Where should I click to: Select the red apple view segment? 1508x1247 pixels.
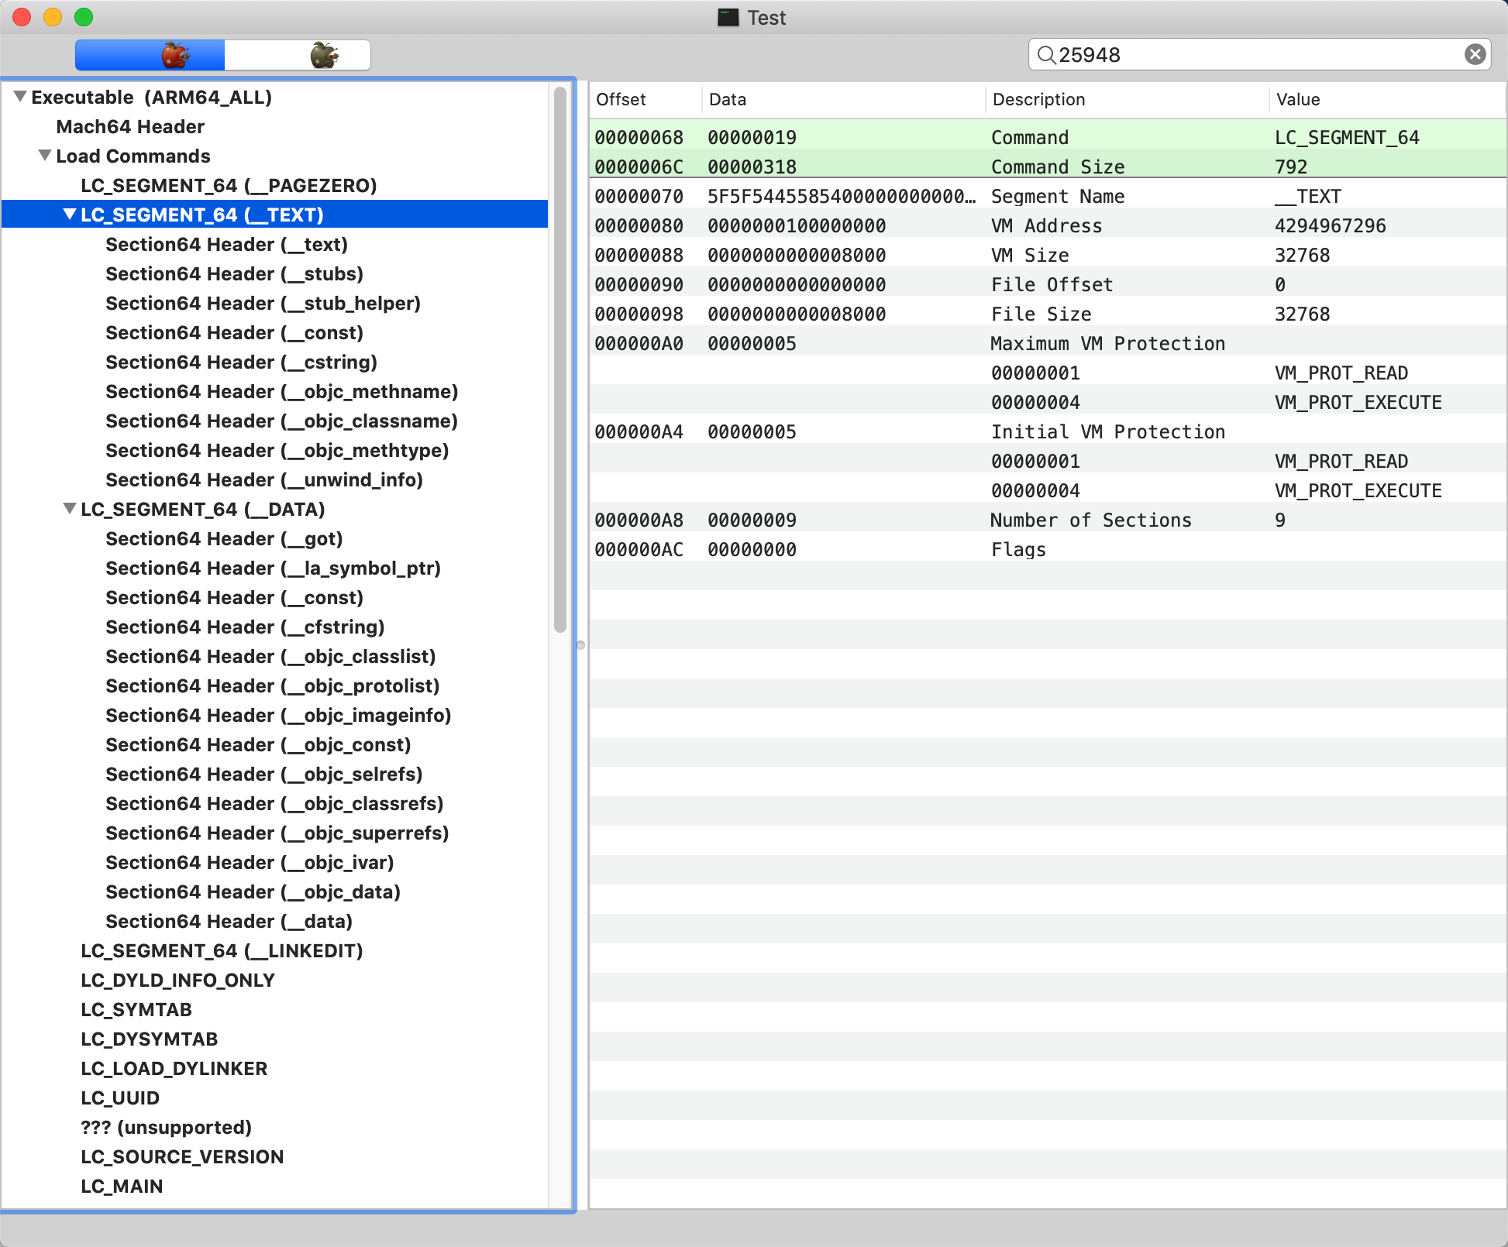[150, 55]
